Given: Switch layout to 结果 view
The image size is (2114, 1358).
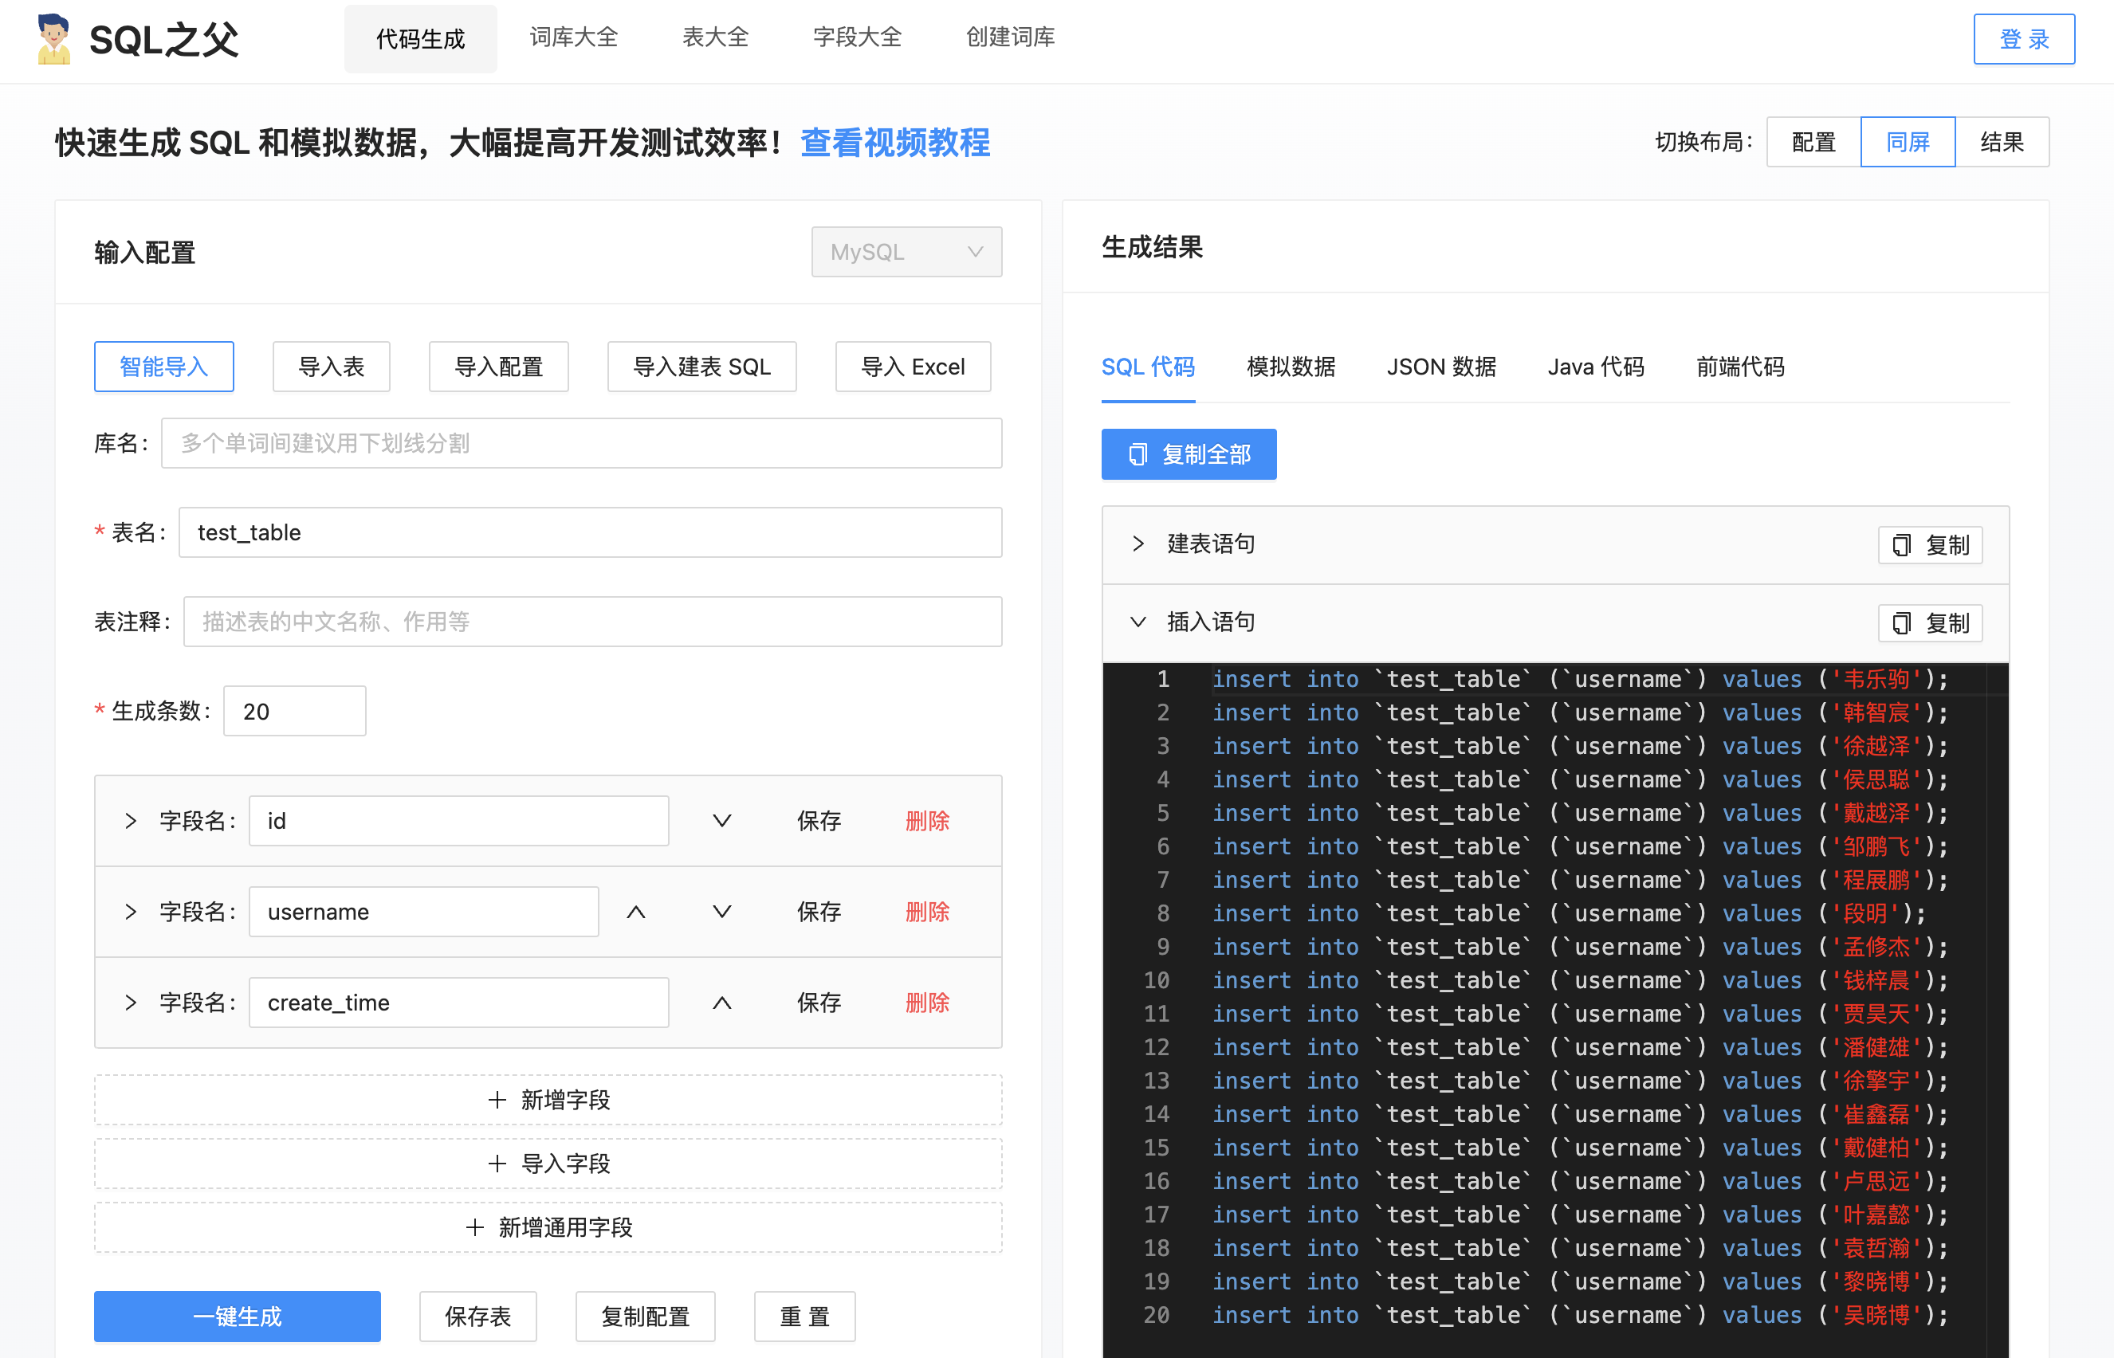Looking at the screenshot, I should point(2002,141).
